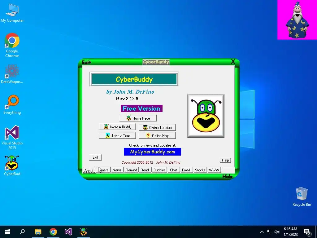Click the small Exit button near the bottom left
Viewport: 317px width, 238px height.
[95, 157]
